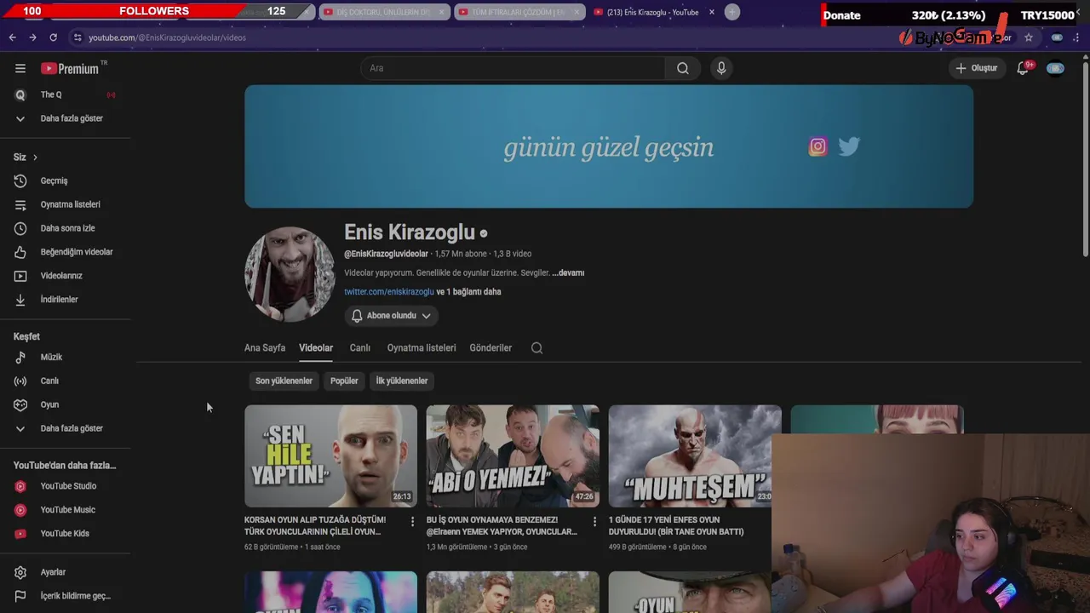The height and width of the screenshot is (613, 1090).
Task: Click the search magnifier button
Action: [683, 68]
